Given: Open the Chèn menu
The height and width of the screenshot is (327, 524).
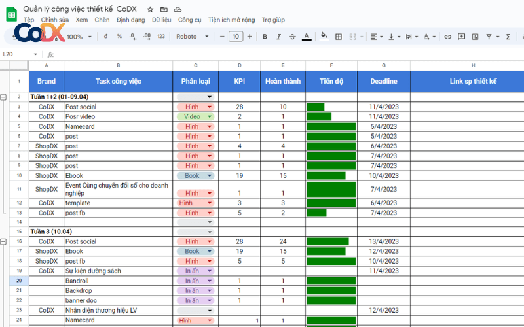Looking at the screenshot, I should tap(102, 20).
